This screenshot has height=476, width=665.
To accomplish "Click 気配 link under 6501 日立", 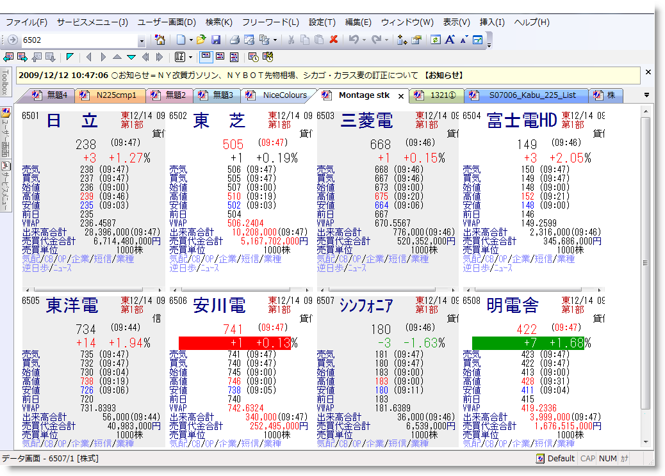I will click(31, 258).
